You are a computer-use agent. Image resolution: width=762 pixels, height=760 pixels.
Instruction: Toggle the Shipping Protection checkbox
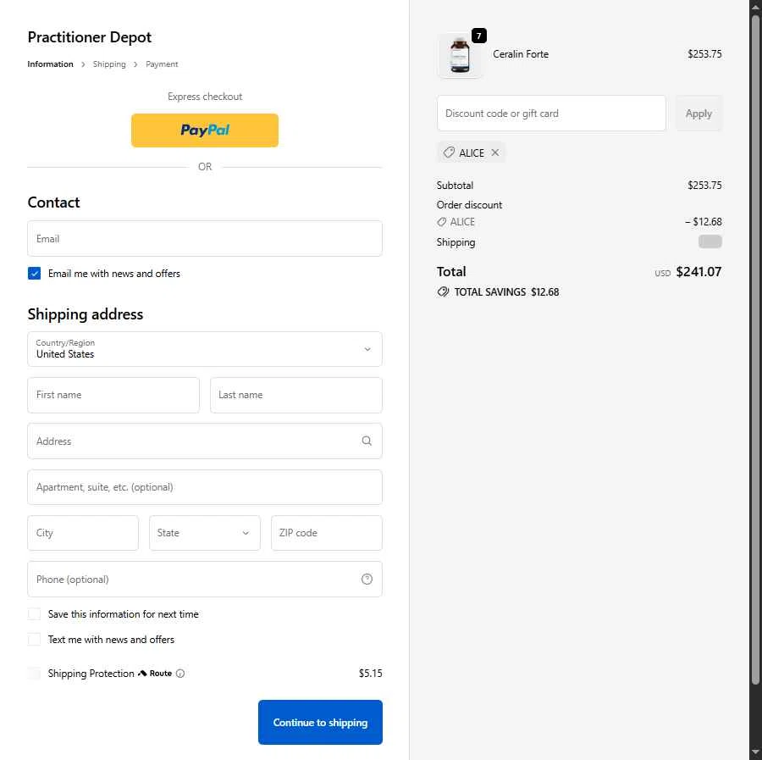[x=34, y=674]
